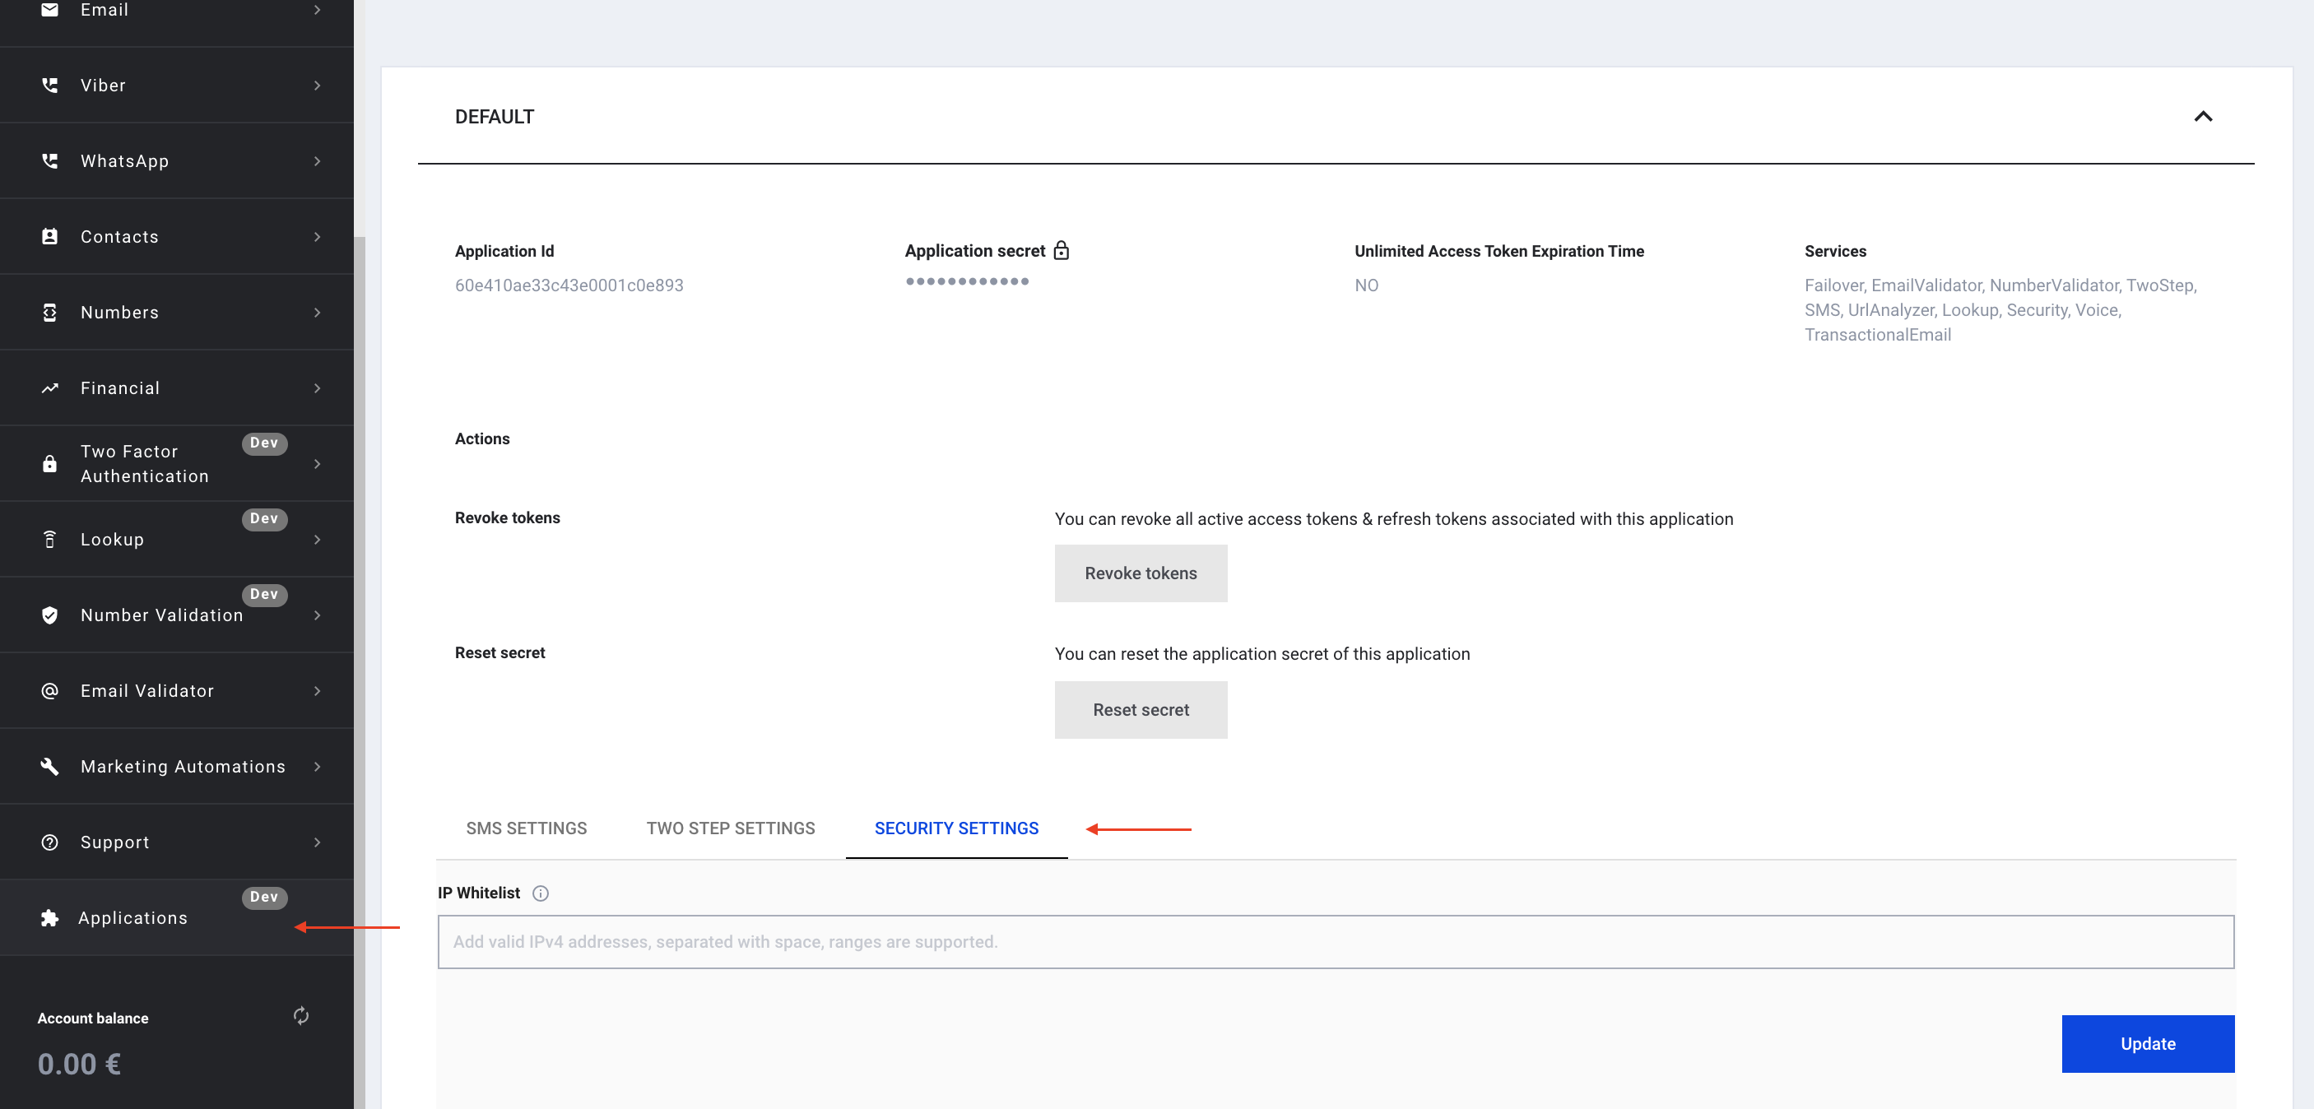Click the Contacts sidebar icon
2314x1109 pixels.
tap(50, 236)
